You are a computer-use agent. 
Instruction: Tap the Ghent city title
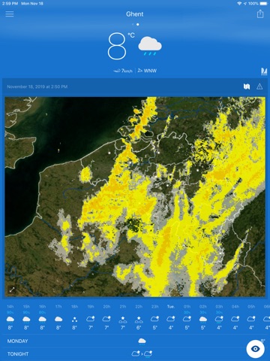tap(135, 14)
